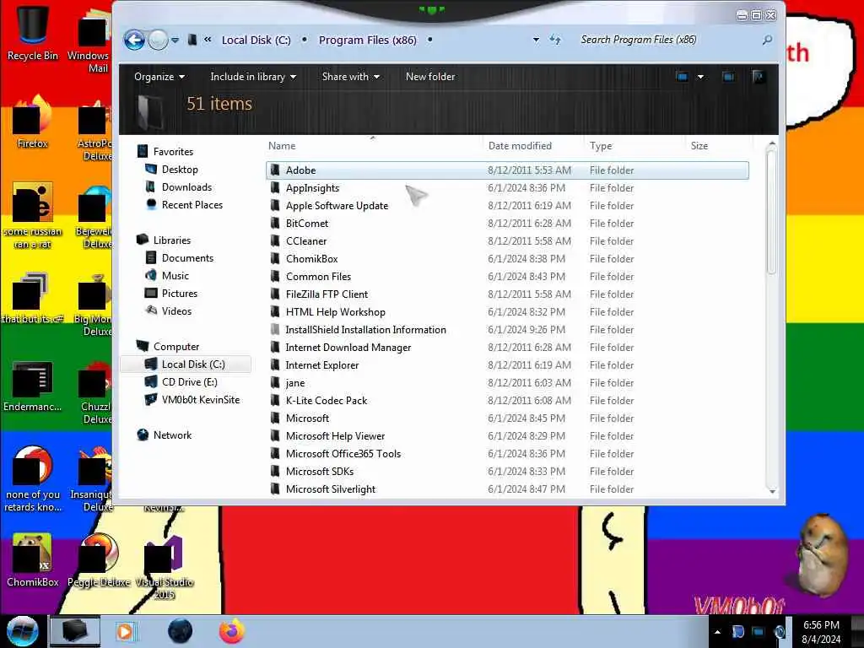
Task: Focus the Search Program Files (x86) box
Action: pos(667,40)
